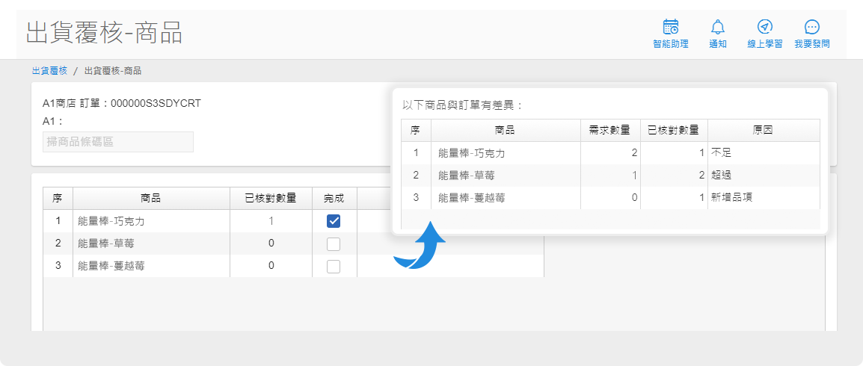Click the 出貨覆核-商品 page title
The image size is (863, 366).
104,34
